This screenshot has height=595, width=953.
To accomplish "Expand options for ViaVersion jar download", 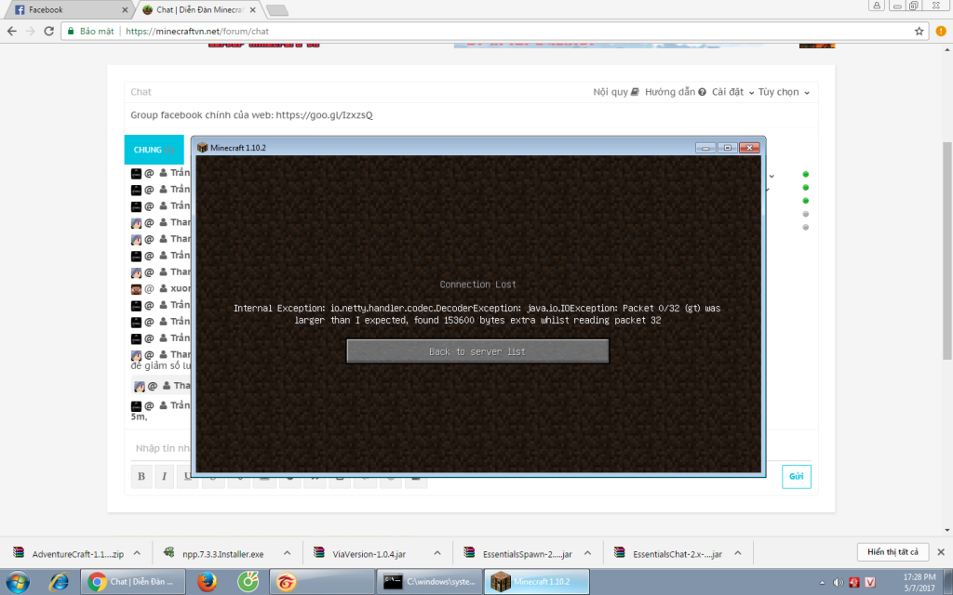I will pos(437,553).
